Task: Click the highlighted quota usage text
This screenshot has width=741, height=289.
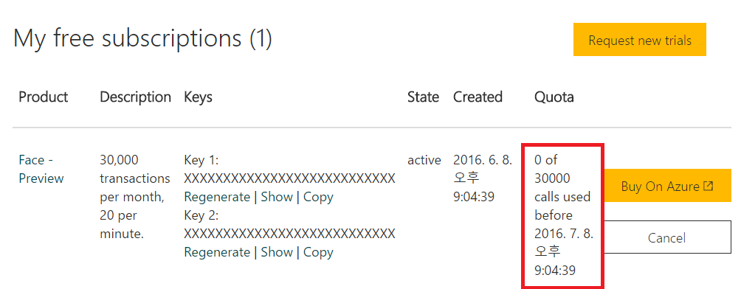Action: pos(563,215)
